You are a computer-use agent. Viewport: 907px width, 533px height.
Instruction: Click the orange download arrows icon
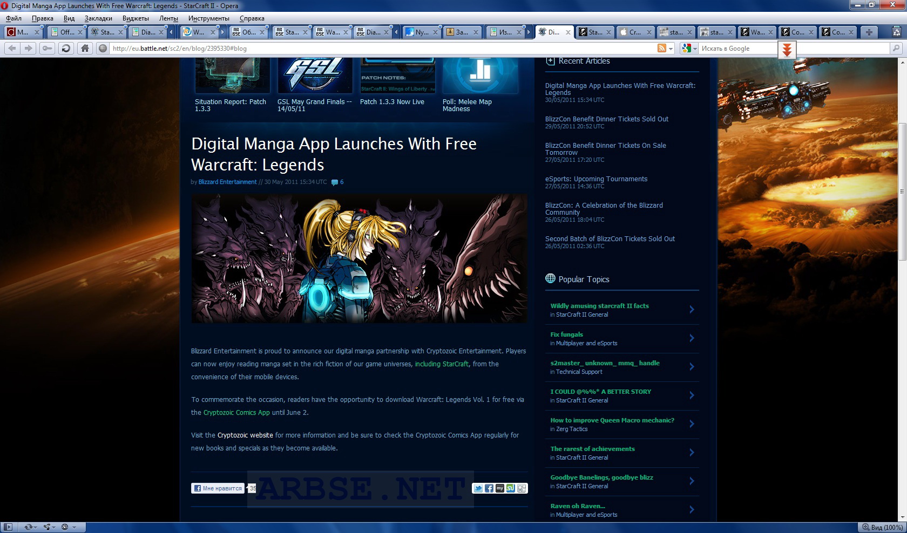coord(787,50)
